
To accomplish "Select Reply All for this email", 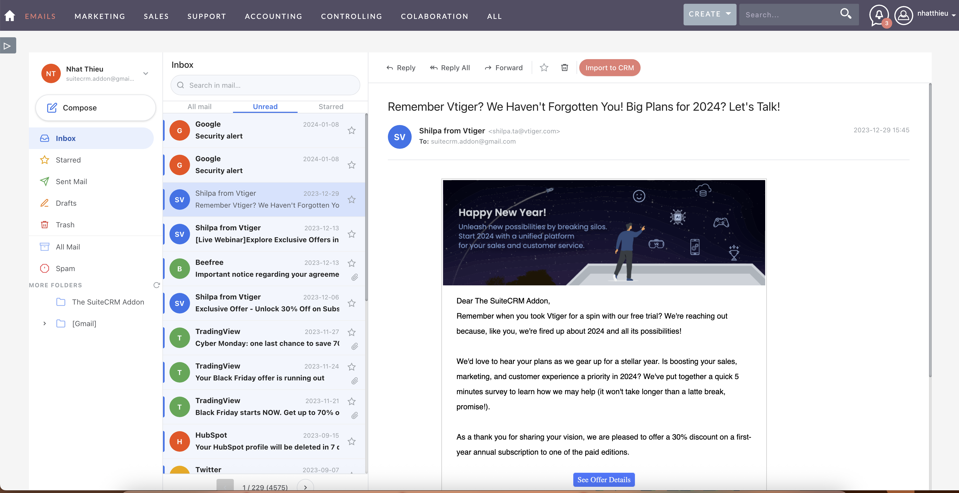I will tap(450, 68).
